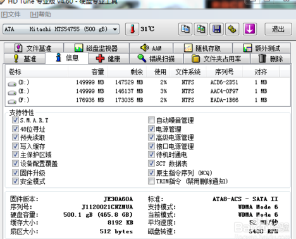Click the 对齐 column header
This screenshot has width=296, height=239.
(x=261, y=72)
